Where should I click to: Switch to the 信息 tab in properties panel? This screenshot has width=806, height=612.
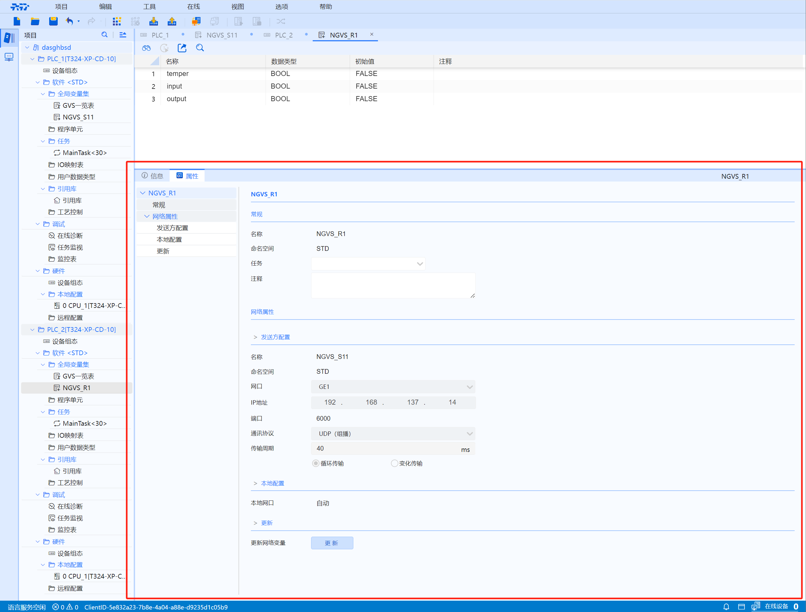152,176
